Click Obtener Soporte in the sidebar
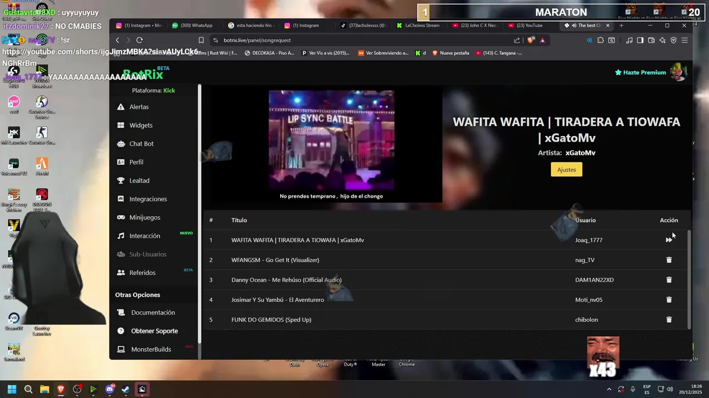The image size is (709, 398). click(154, 331)
